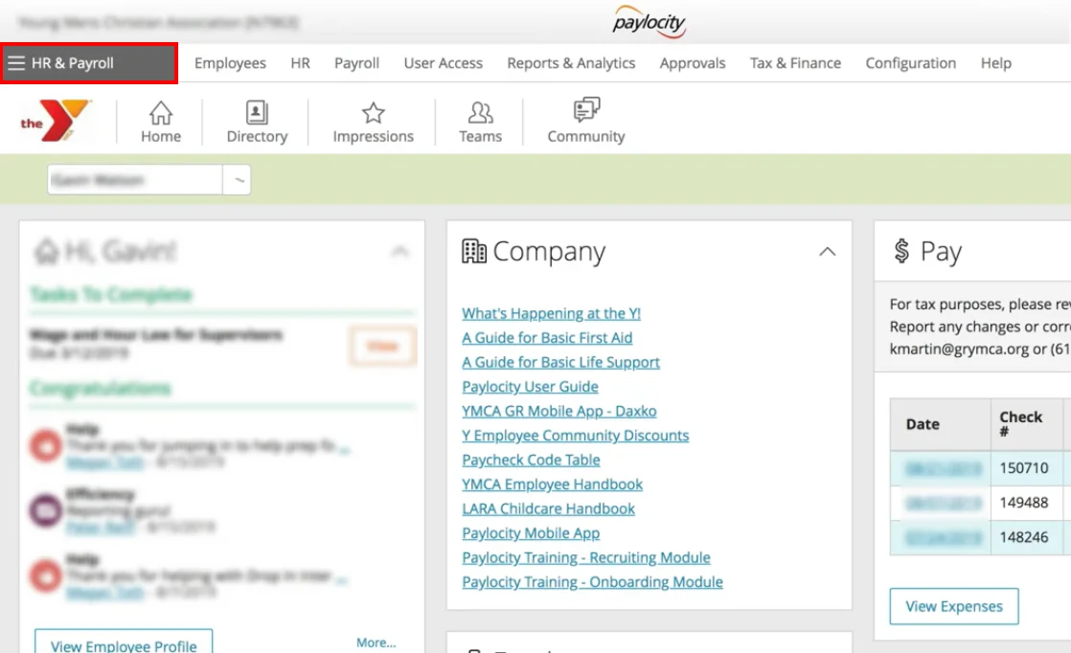Click the YMCA logo

pyautogui.click(x=52, y=122)
